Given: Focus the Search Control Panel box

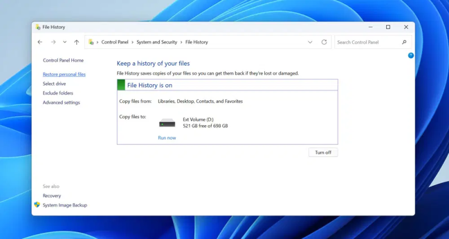Looking at the screenshot, I should [373, 42].
